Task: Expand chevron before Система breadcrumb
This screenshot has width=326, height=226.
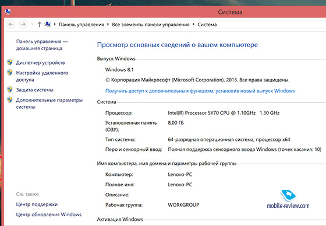Action: 193,24
